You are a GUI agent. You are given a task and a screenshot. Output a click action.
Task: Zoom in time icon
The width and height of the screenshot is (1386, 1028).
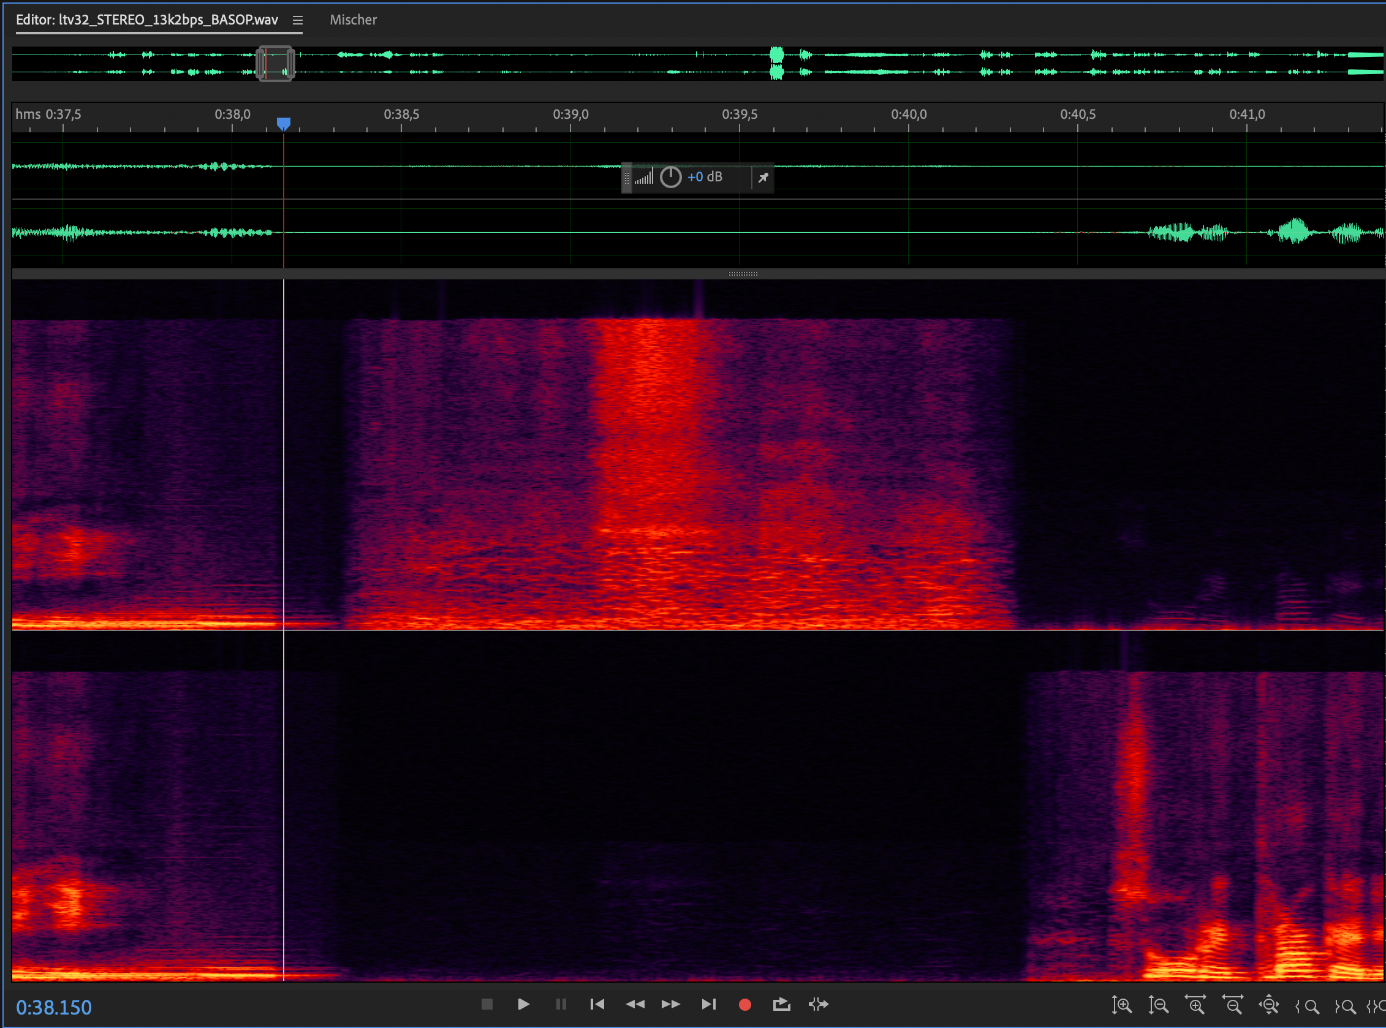click(x=1195, y=1005)
